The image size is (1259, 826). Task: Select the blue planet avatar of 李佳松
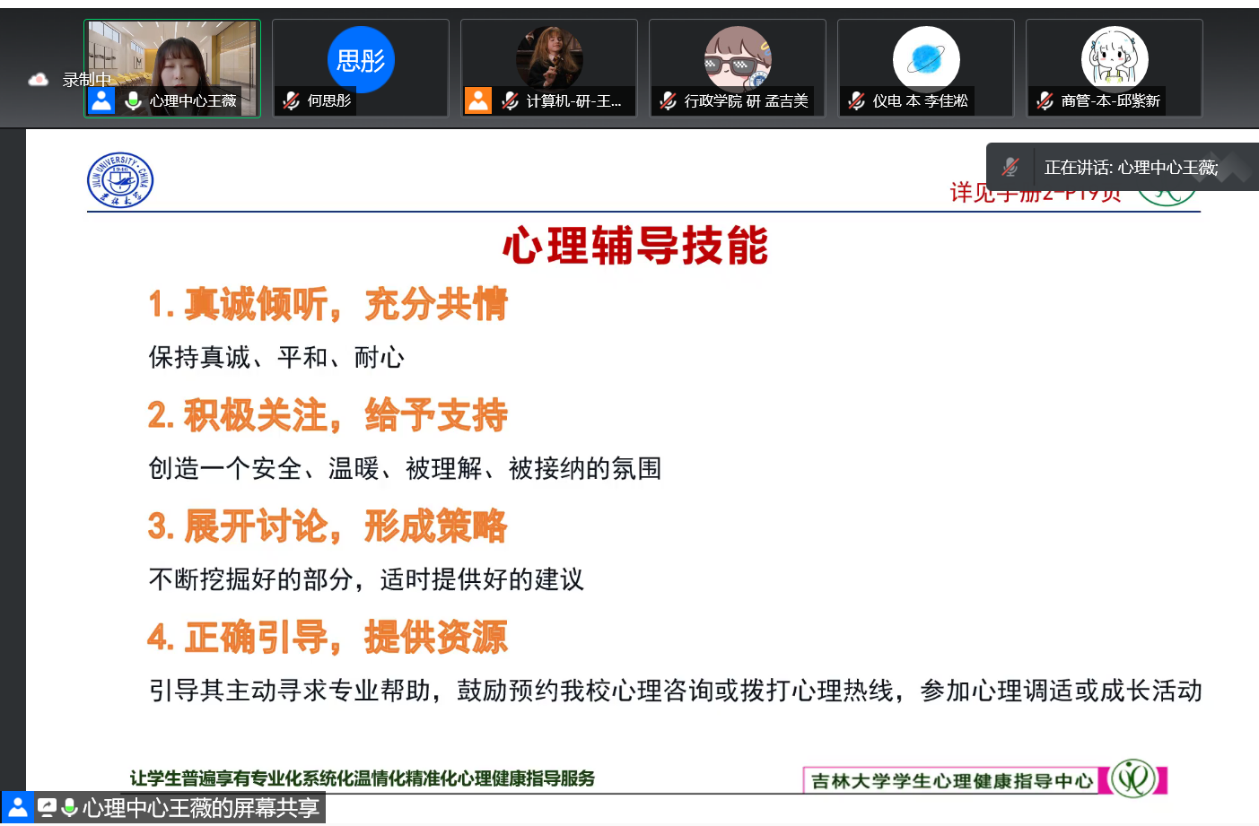click(x=926, y=59)
